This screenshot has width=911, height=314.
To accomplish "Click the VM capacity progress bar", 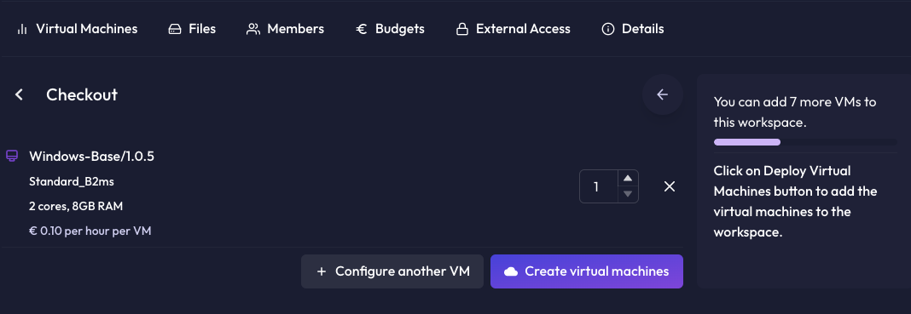I will (805, 142).
